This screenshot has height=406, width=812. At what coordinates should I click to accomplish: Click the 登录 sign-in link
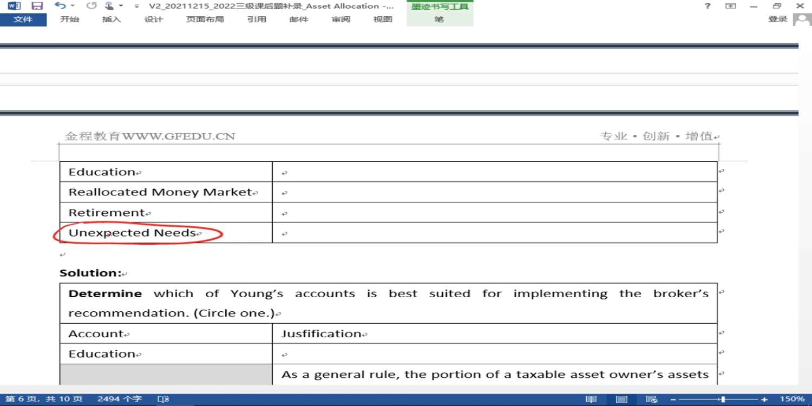click(778, 19)
